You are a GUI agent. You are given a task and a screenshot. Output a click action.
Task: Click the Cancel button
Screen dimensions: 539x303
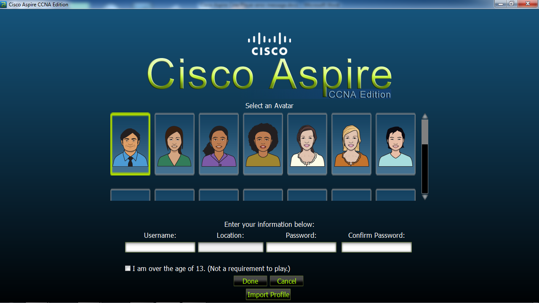point(286,281)
